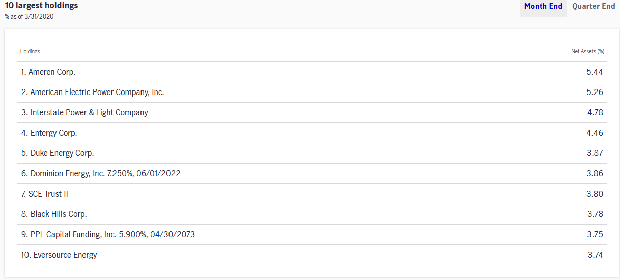Viewport: 620px width, 280px height.
Task: Click American Electric Power Company, Inc. holding
Action: (312, 92)
